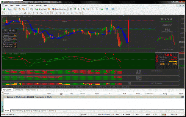Open the Experts terminal tab
Viewport: 186px width, 117px height.
(43, 111)
